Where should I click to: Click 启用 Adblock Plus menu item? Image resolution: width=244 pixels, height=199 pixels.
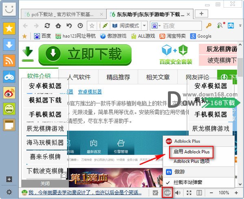192,152
